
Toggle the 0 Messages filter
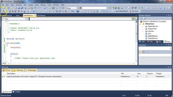[31, 70]
